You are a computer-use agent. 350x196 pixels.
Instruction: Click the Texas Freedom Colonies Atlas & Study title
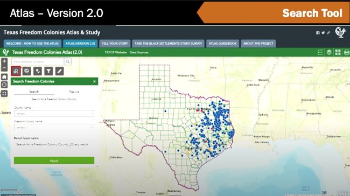coord(52,32)
